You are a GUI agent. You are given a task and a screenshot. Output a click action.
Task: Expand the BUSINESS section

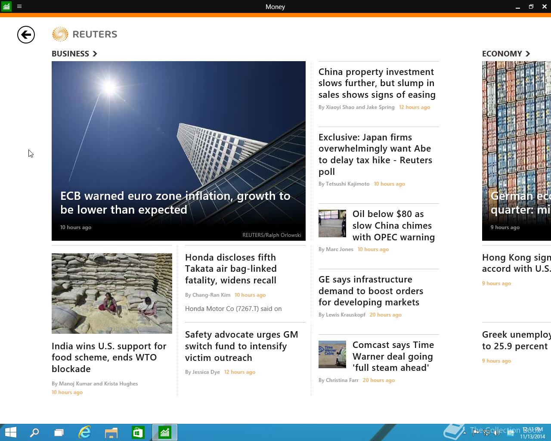(74, 53)
